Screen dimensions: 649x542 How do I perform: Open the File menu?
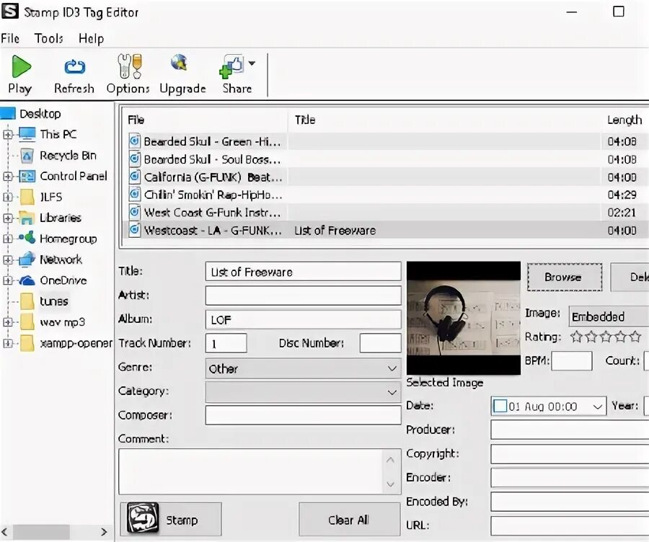point(11,38)
